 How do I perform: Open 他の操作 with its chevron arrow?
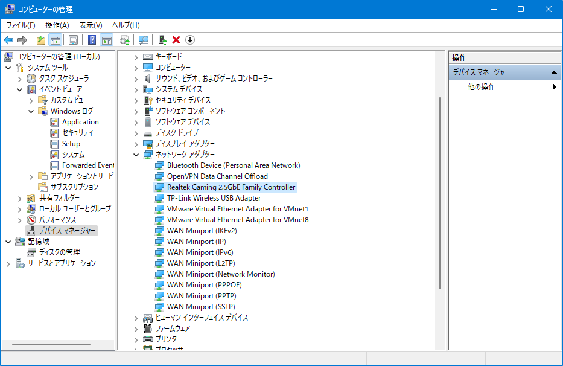point(554,86)
